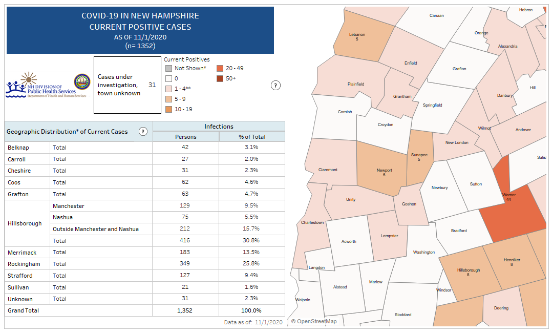The height and width of the screenshot is (333, 553).
Task: Select the Rockingham county row label
Action: click(x=20, y=264)
